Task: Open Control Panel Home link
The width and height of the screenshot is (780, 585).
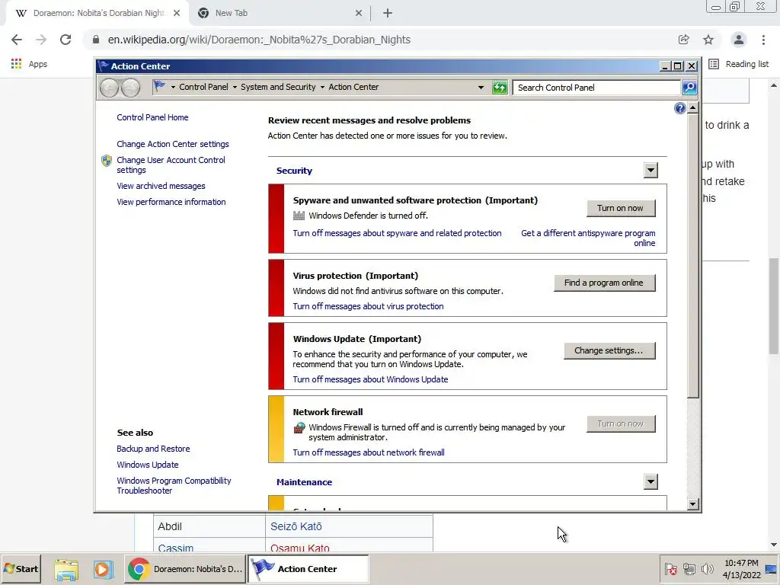Action: (152, 117)
